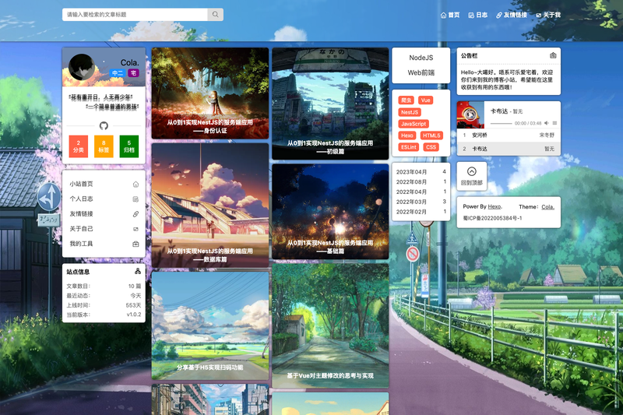Click the toolbox icon beside 我的工具

coord(136,244)
